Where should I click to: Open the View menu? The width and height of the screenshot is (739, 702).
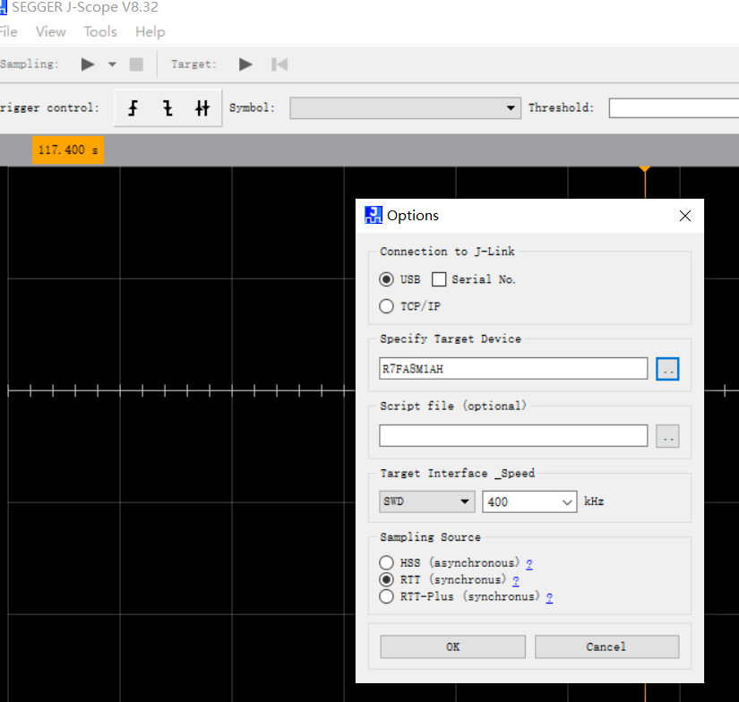click(x=50, y=31)
